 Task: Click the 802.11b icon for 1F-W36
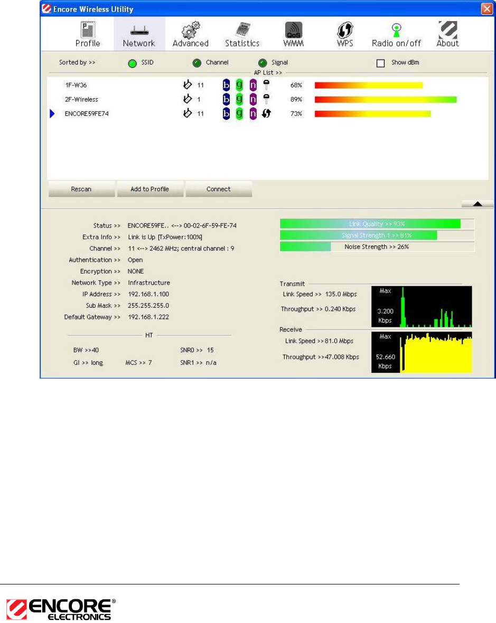(x=226, y=84)
